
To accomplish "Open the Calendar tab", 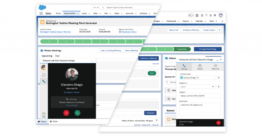I will pyautogui.click(x=199, y=21).
